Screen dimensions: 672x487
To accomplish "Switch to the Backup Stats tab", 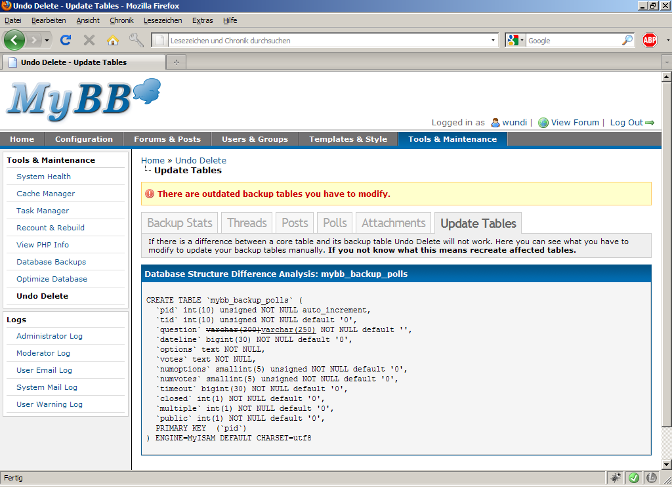I will [x=180, y=222].
